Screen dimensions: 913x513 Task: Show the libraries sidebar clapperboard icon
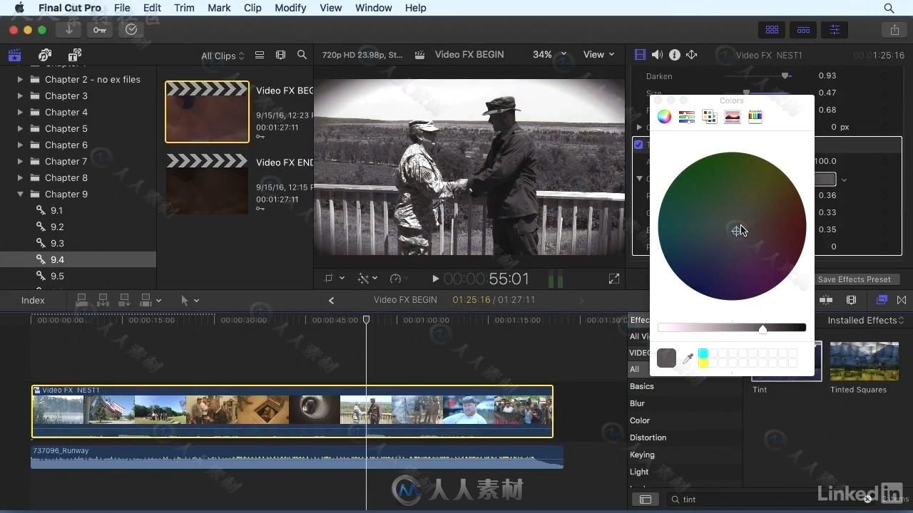(14, 55)
